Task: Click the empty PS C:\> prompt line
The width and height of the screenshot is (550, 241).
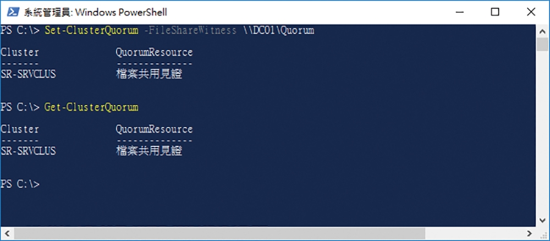Action: point(20,184)
